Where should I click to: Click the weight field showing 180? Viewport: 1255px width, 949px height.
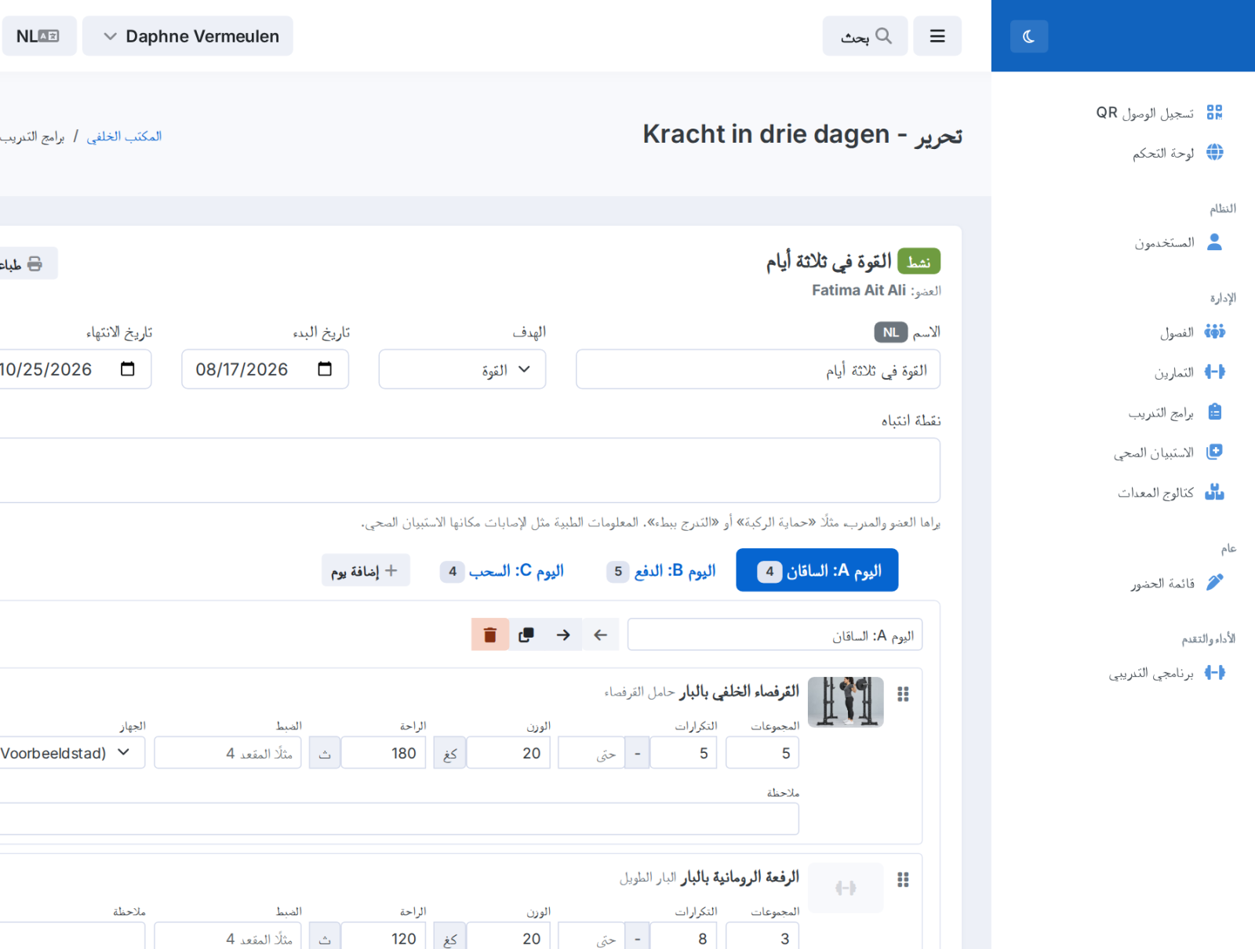pyautogui.click(x=384, y=753)
